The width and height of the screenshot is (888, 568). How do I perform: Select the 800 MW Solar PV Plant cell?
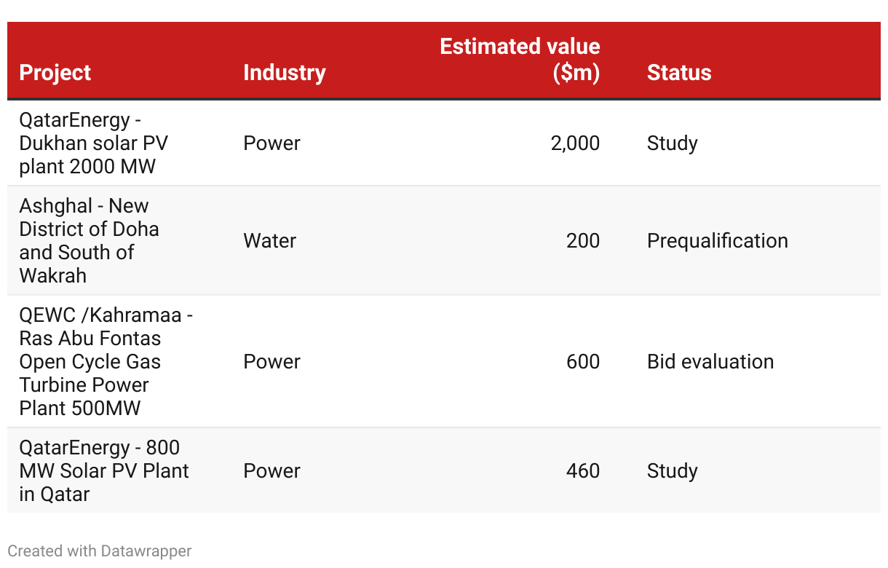click(104, 471)
